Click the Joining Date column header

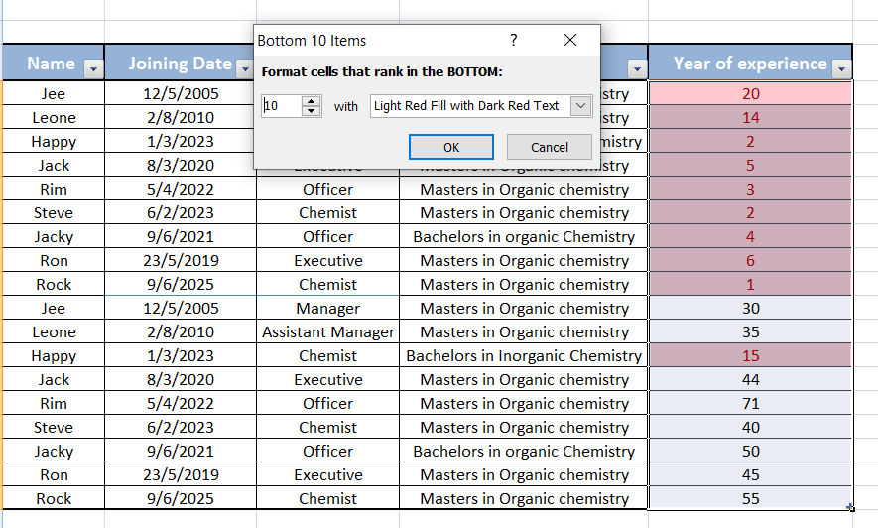181,64
